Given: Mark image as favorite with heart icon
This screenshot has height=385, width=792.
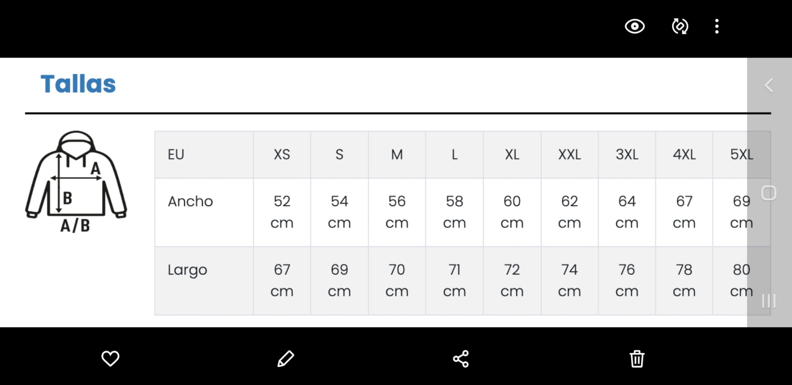Looking at the screenshot, I should point(110,358).
